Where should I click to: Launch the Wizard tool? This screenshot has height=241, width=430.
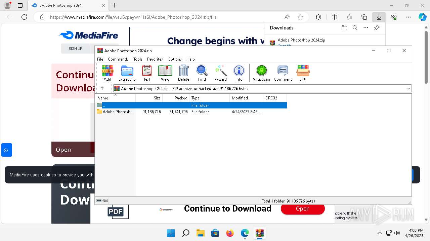tap(221, 73)
